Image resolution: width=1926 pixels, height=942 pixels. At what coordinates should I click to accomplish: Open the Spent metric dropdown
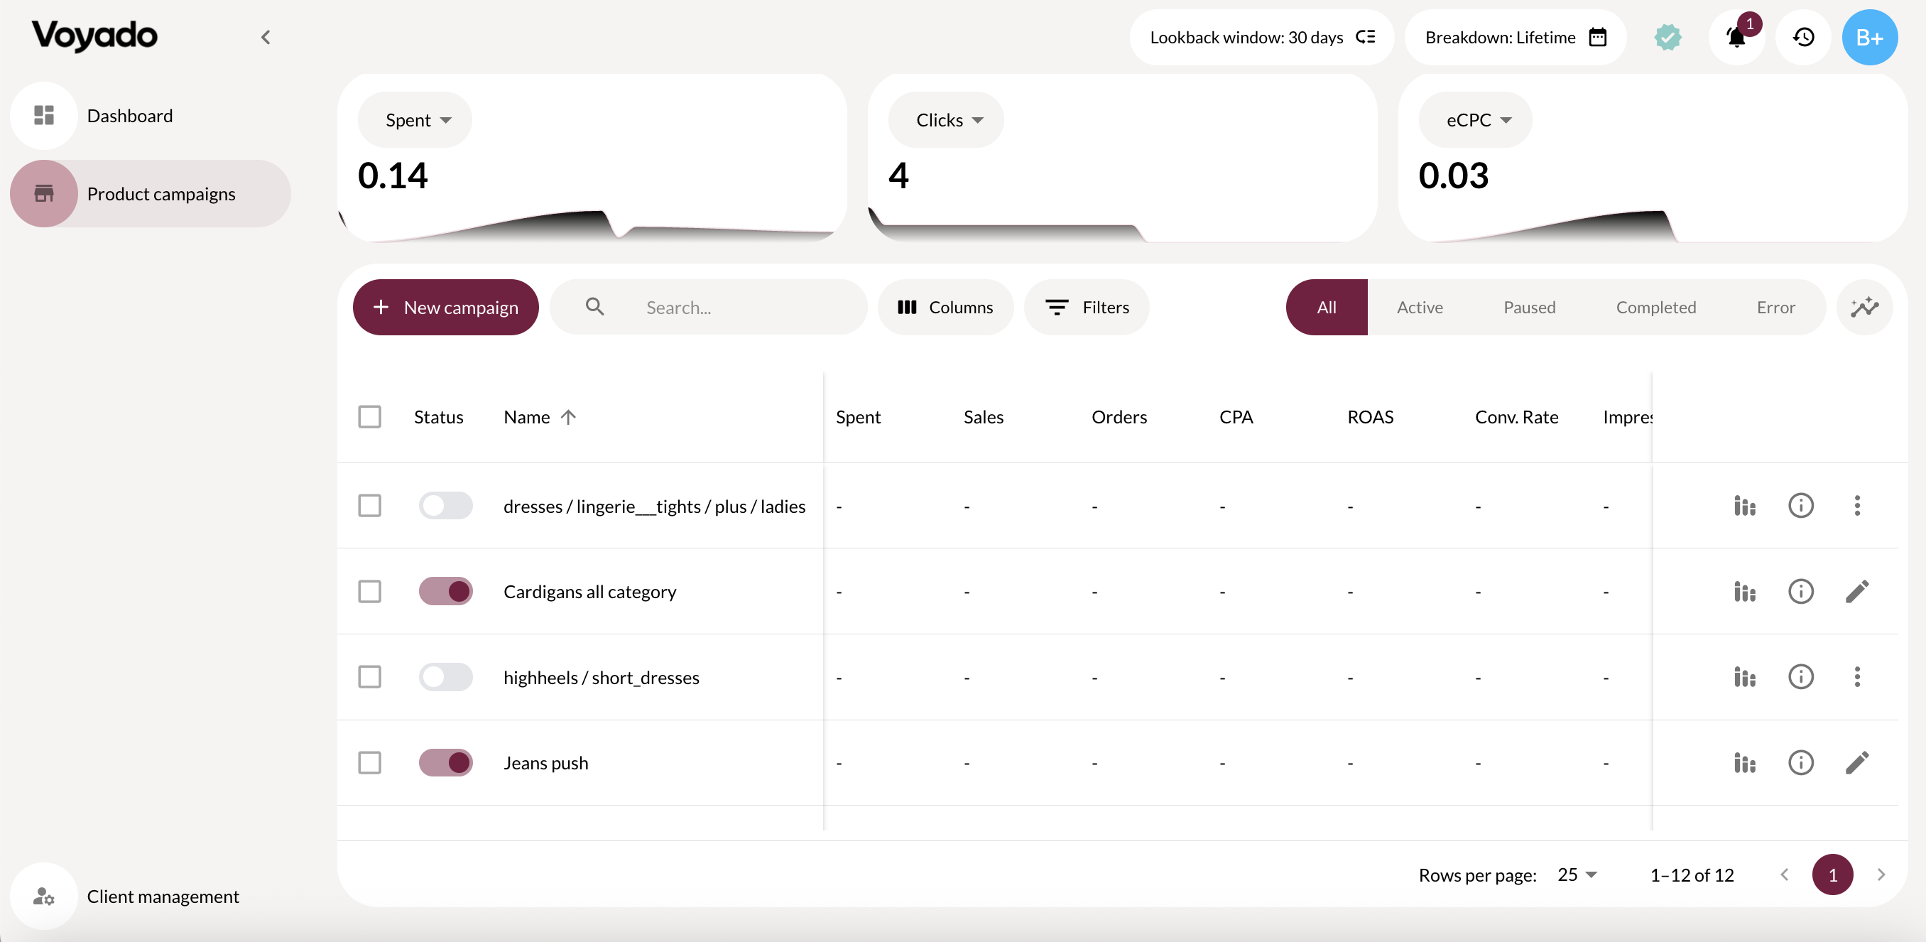click(414, 119)
